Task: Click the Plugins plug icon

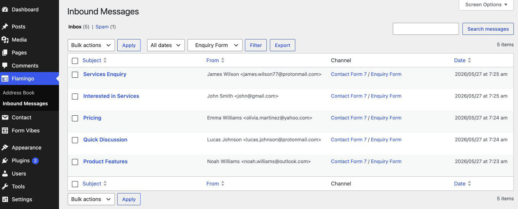Action: tap(5, 160)
